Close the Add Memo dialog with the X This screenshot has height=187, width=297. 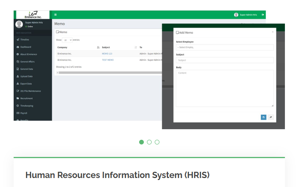click(x=272, y=32)
